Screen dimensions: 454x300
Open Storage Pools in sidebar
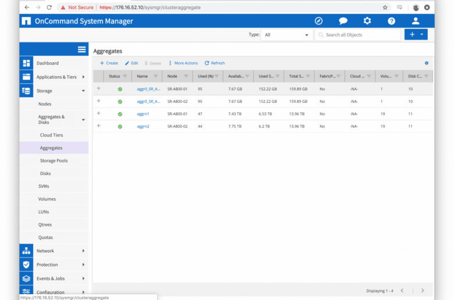[54, 160]
